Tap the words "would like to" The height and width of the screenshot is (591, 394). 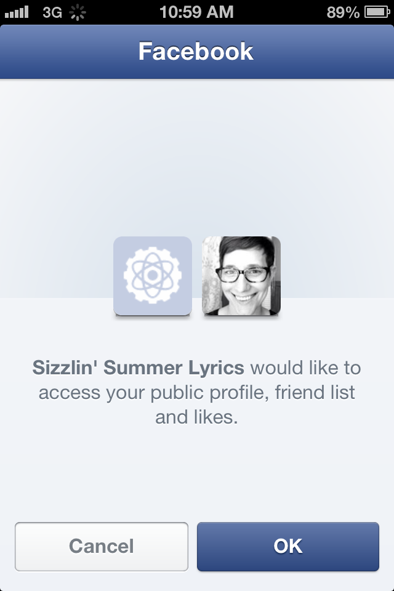click(306, 368)
